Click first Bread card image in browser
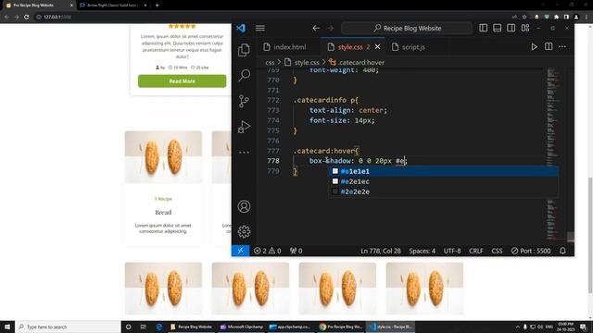The image size is (593, 333). tap(163, 157)
